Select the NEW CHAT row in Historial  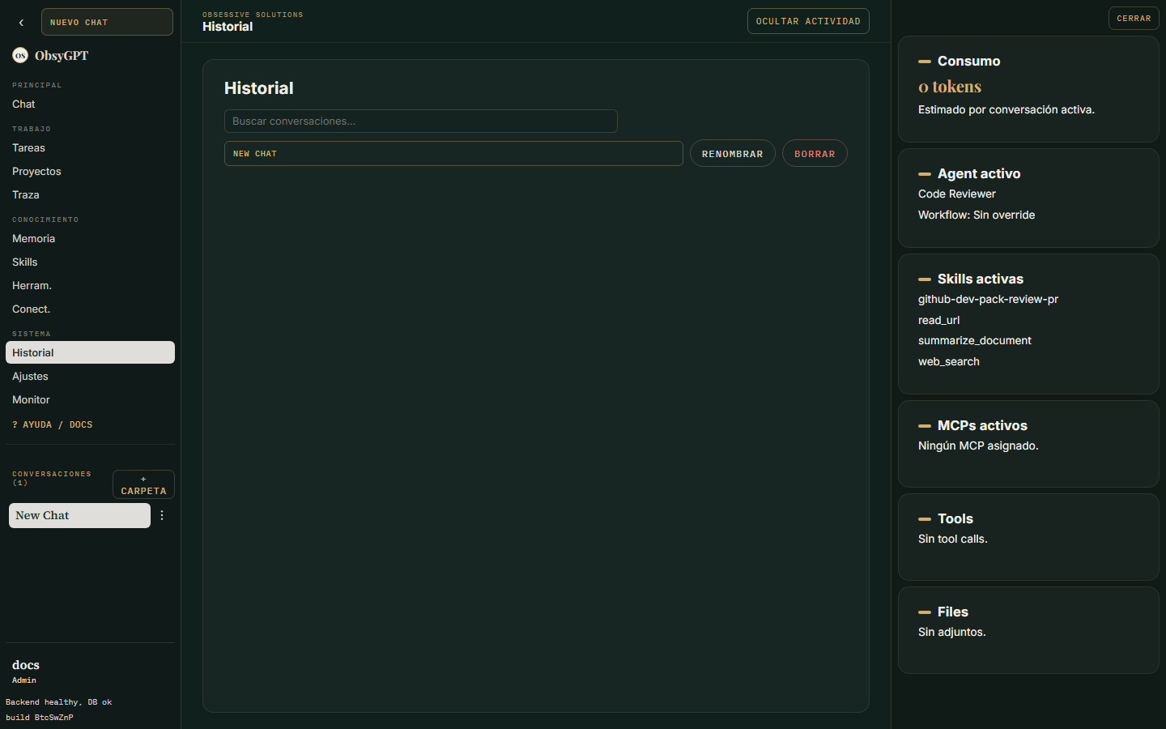tap(453, 154)
